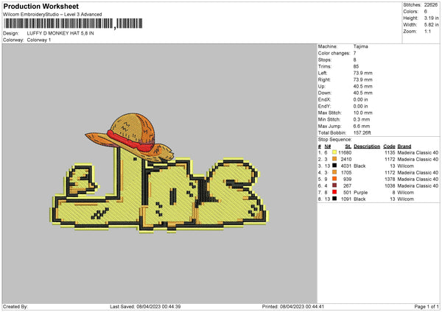This screenshot has height=312, width=442.
Task: Pick the orange swatch beside 1705 stitches
Action: pos(334,172)
